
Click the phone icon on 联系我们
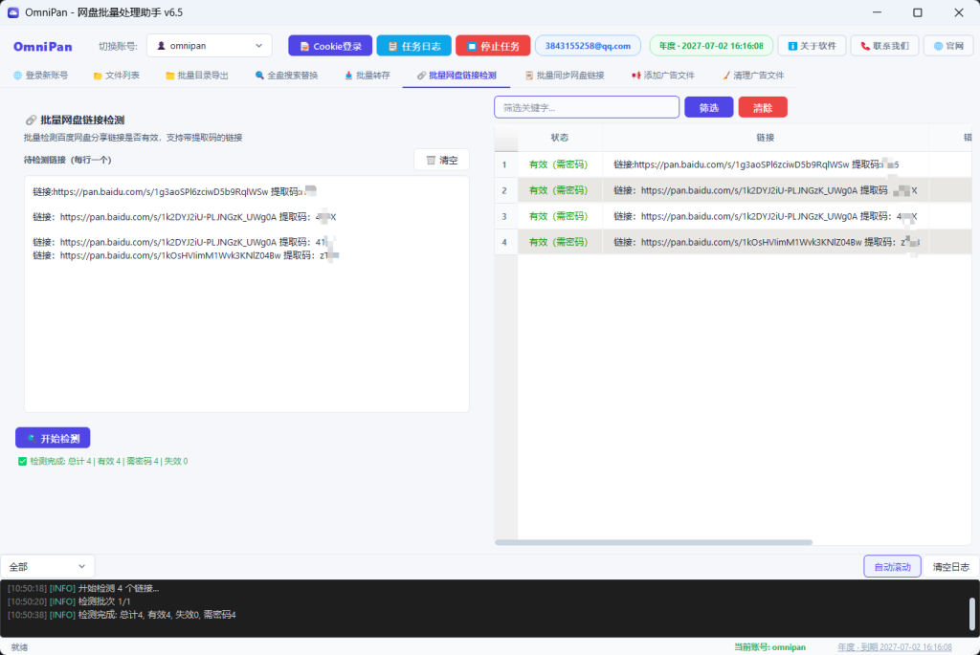point(865,46)
